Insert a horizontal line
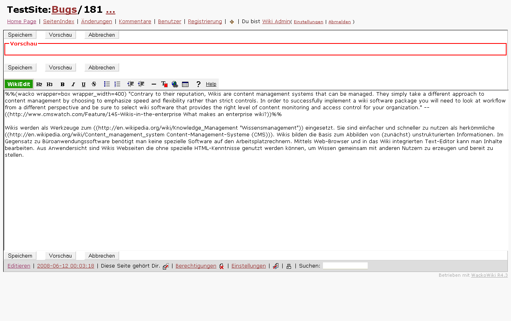The width and height of the screenshot is (511, 321). pyautogui.click(x=154, y=84)
